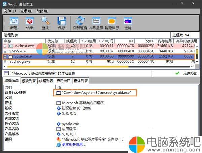Click the Wopti app icon in title bar

click(5, 4)
